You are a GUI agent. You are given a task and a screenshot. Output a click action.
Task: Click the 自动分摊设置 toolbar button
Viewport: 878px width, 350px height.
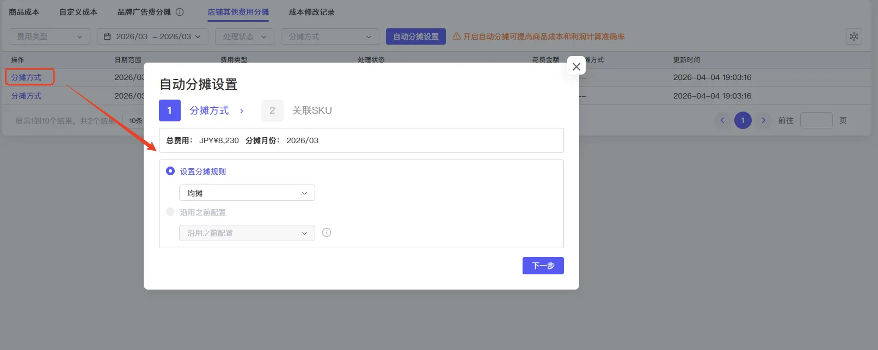pos(416,36)
